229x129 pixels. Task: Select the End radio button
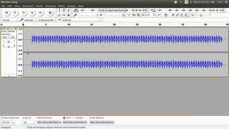point(64,118)
